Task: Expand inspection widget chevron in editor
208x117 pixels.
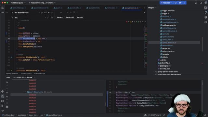Action: coord(145,22)
